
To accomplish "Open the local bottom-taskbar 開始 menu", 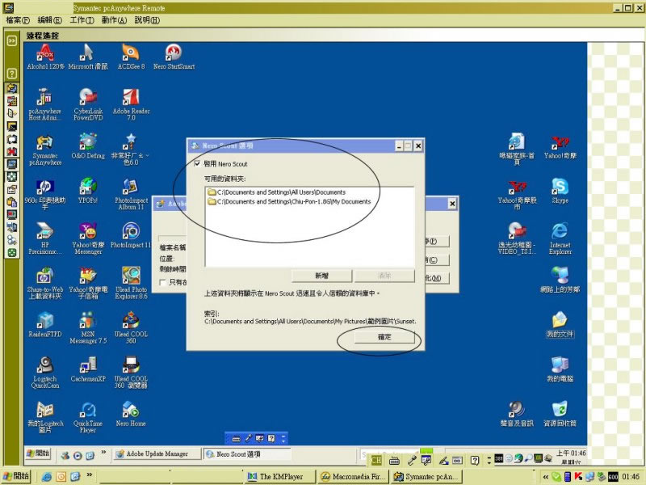I will click(x=16, y=476).
